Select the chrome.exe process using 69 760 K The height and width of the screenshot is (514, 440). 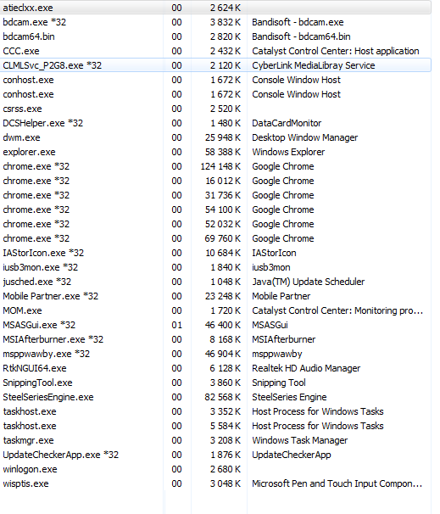(215, 238)
